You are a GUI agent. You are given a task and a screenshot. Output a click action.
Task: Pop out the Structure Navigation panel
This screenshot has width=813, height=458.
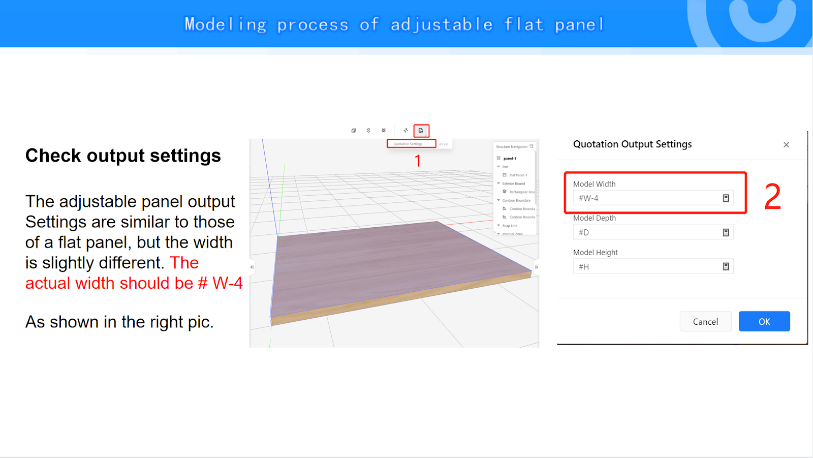click(531, 146)
